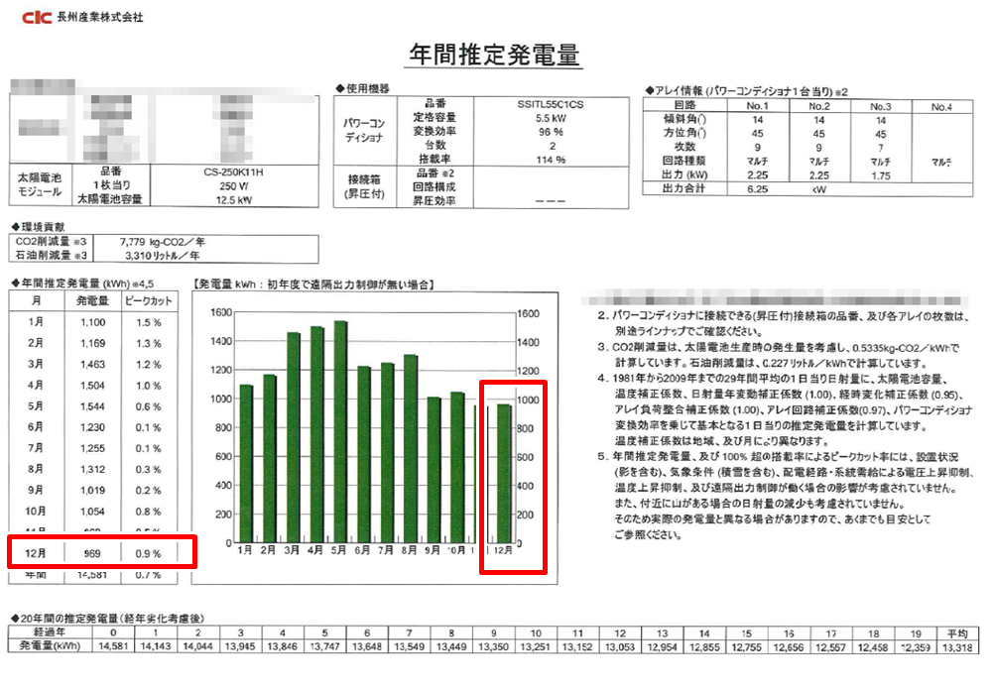Select the 傾斜角 row label
Viewport: 992px width, 688px height.
click(684, 119)
